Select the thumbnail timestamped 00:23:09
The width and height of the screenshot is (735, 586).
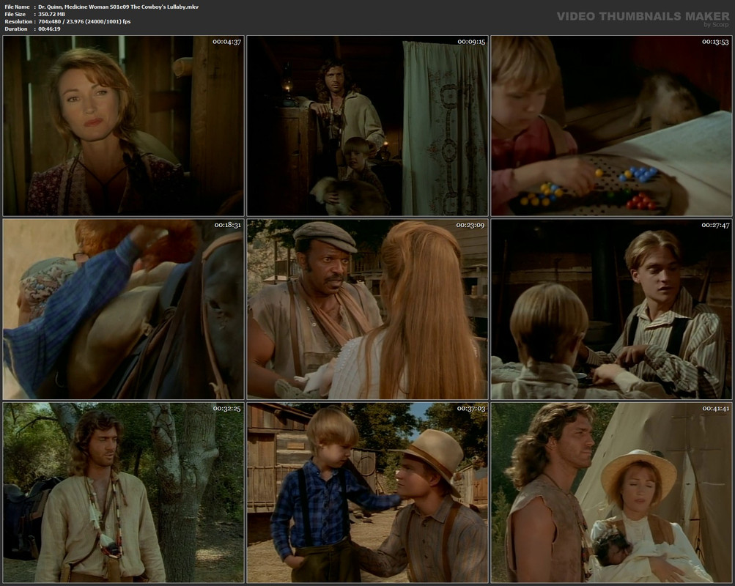point(368,309)
